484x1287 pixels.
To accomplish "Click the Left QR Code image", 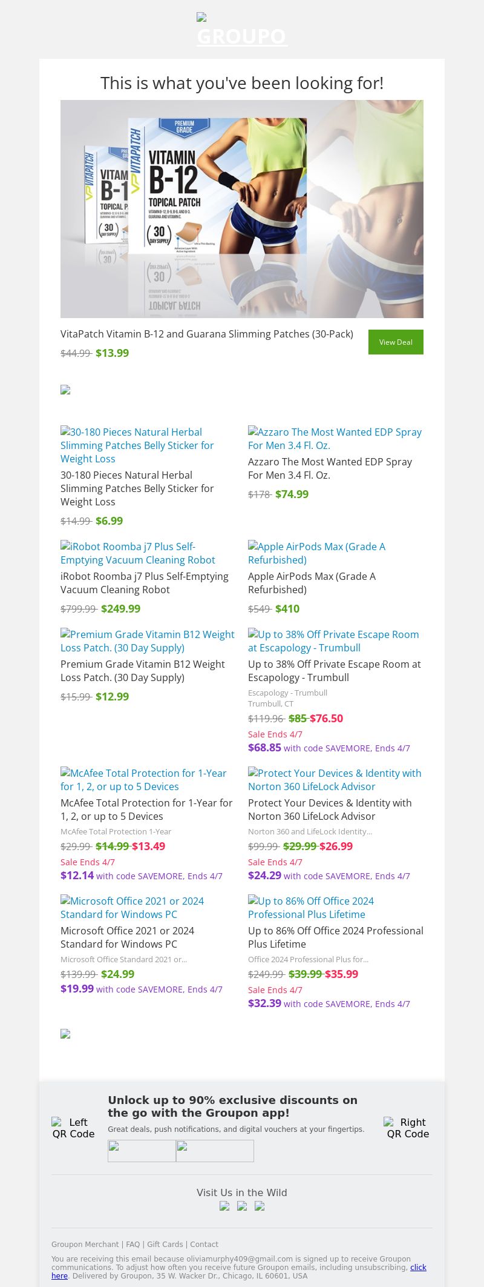I will pyautogui.click(x=73, y=1128).
